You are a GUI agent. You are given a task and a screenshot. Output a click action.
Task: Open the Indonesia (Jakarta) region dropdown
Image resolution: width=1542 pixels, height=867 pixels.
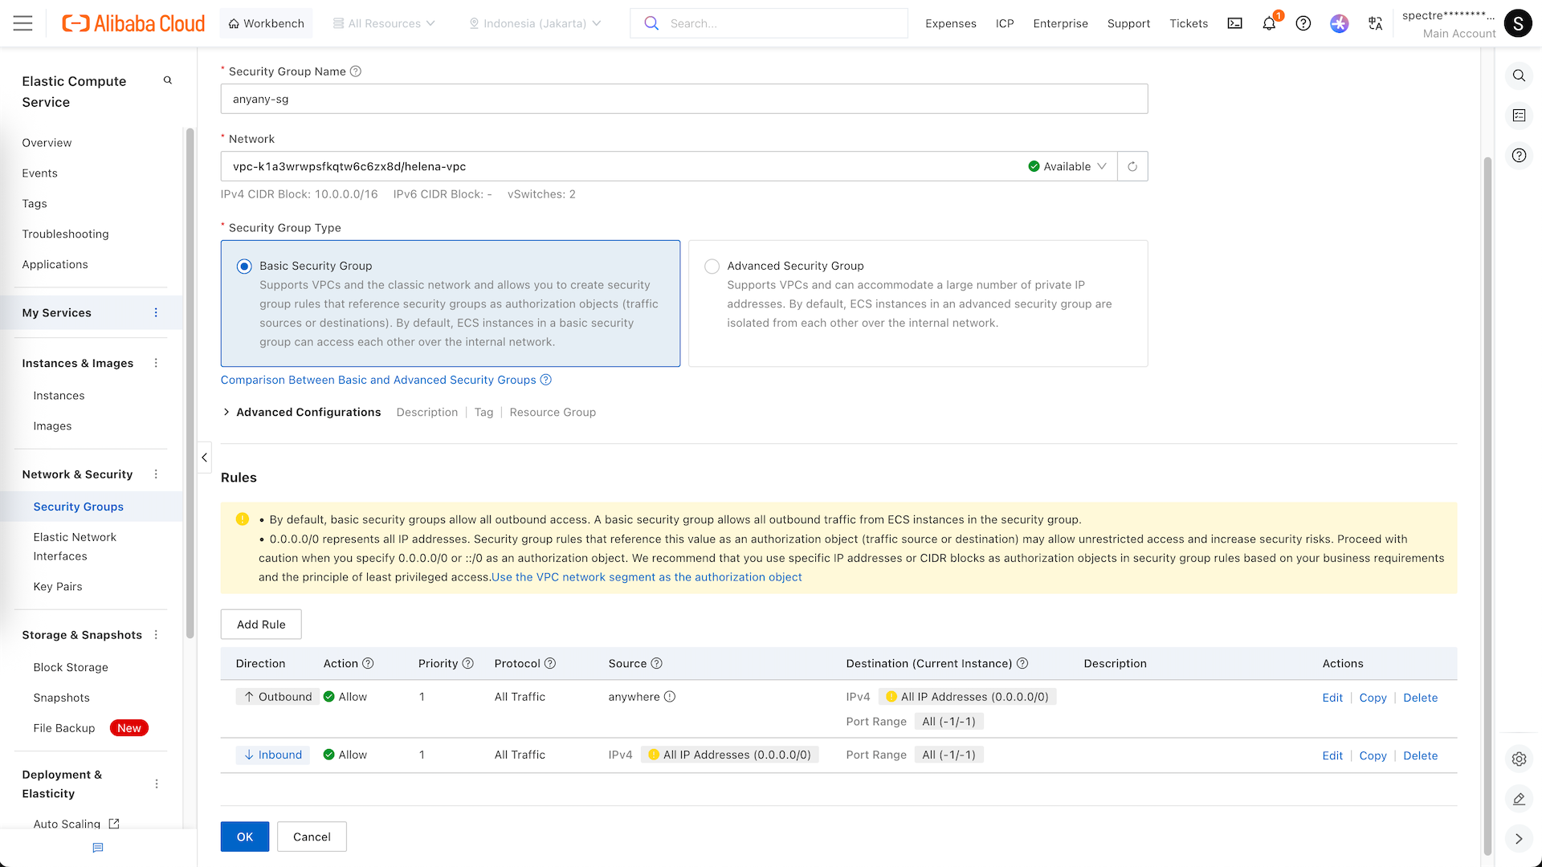(x=535, y=23)
